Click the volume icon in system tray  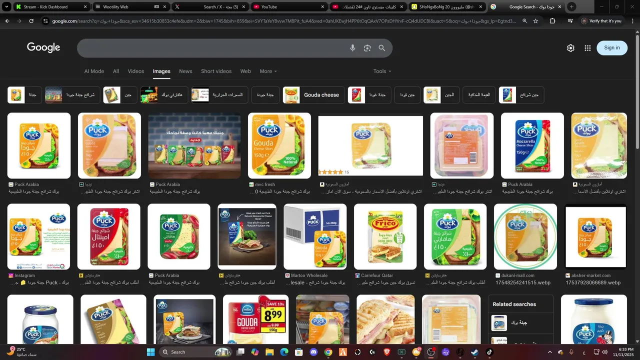coord(605,352)
